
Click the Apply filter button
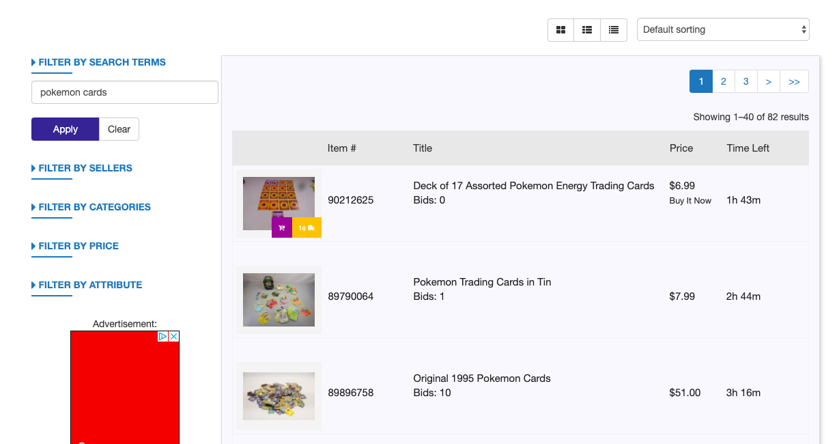pos(66,129)
